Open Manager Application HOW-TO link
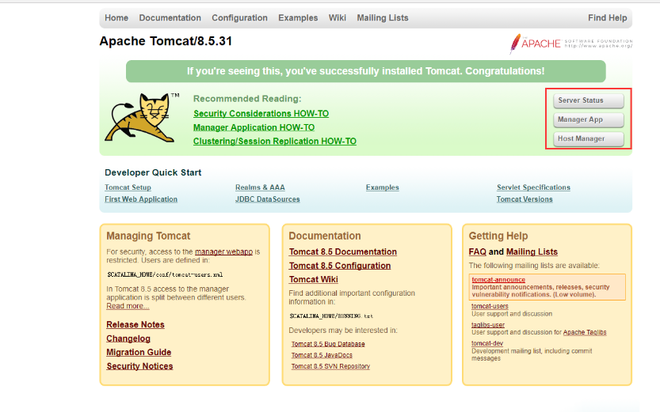The width and height of the screenshot is (660, 412). [254, 127]
